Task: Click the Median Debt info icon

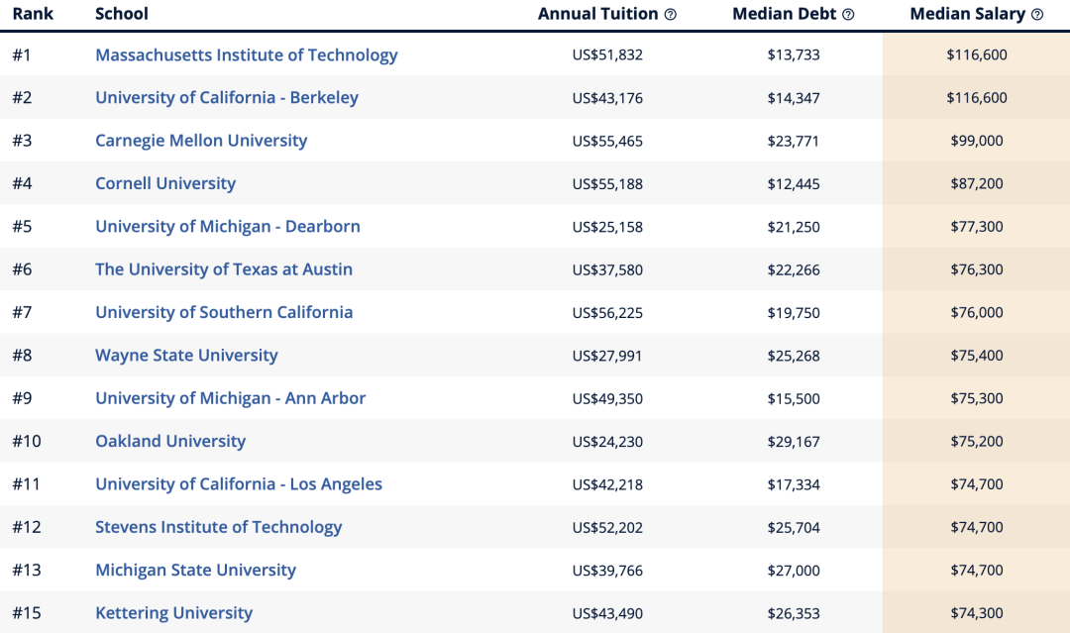Action: (x=848, y=14)
